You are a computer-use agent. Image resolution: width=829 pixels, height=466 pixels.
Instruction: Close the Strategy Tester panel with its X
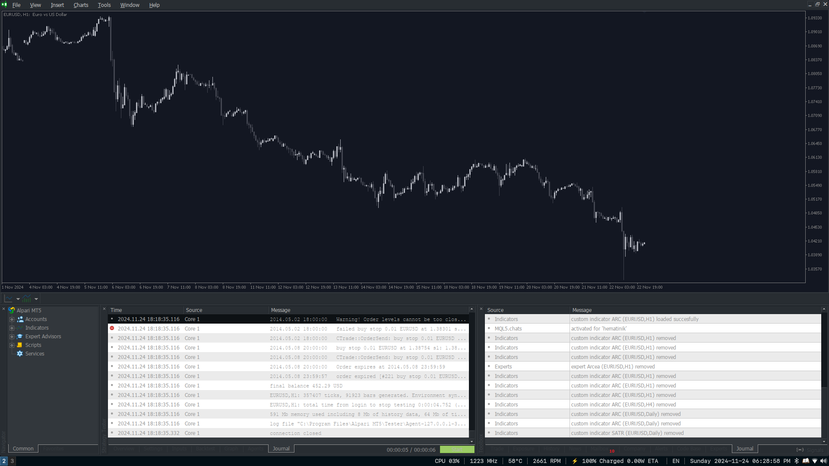coord(104,309)
